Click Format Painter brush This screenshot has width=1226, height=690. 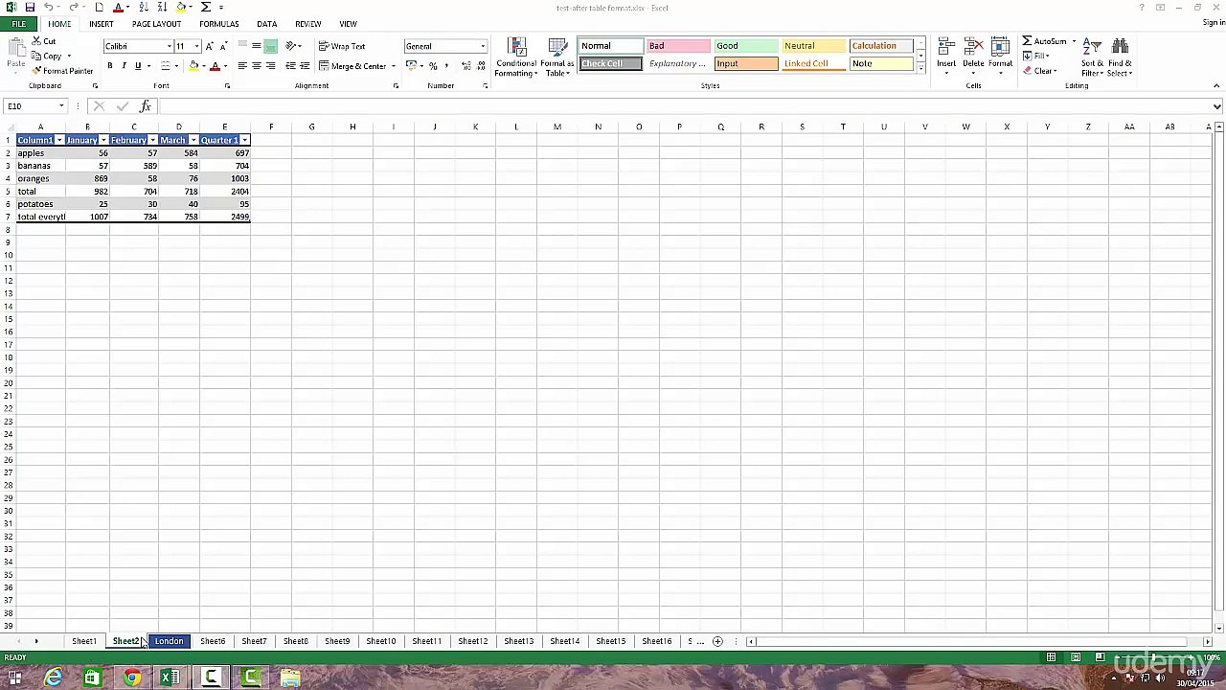(36, 71)
